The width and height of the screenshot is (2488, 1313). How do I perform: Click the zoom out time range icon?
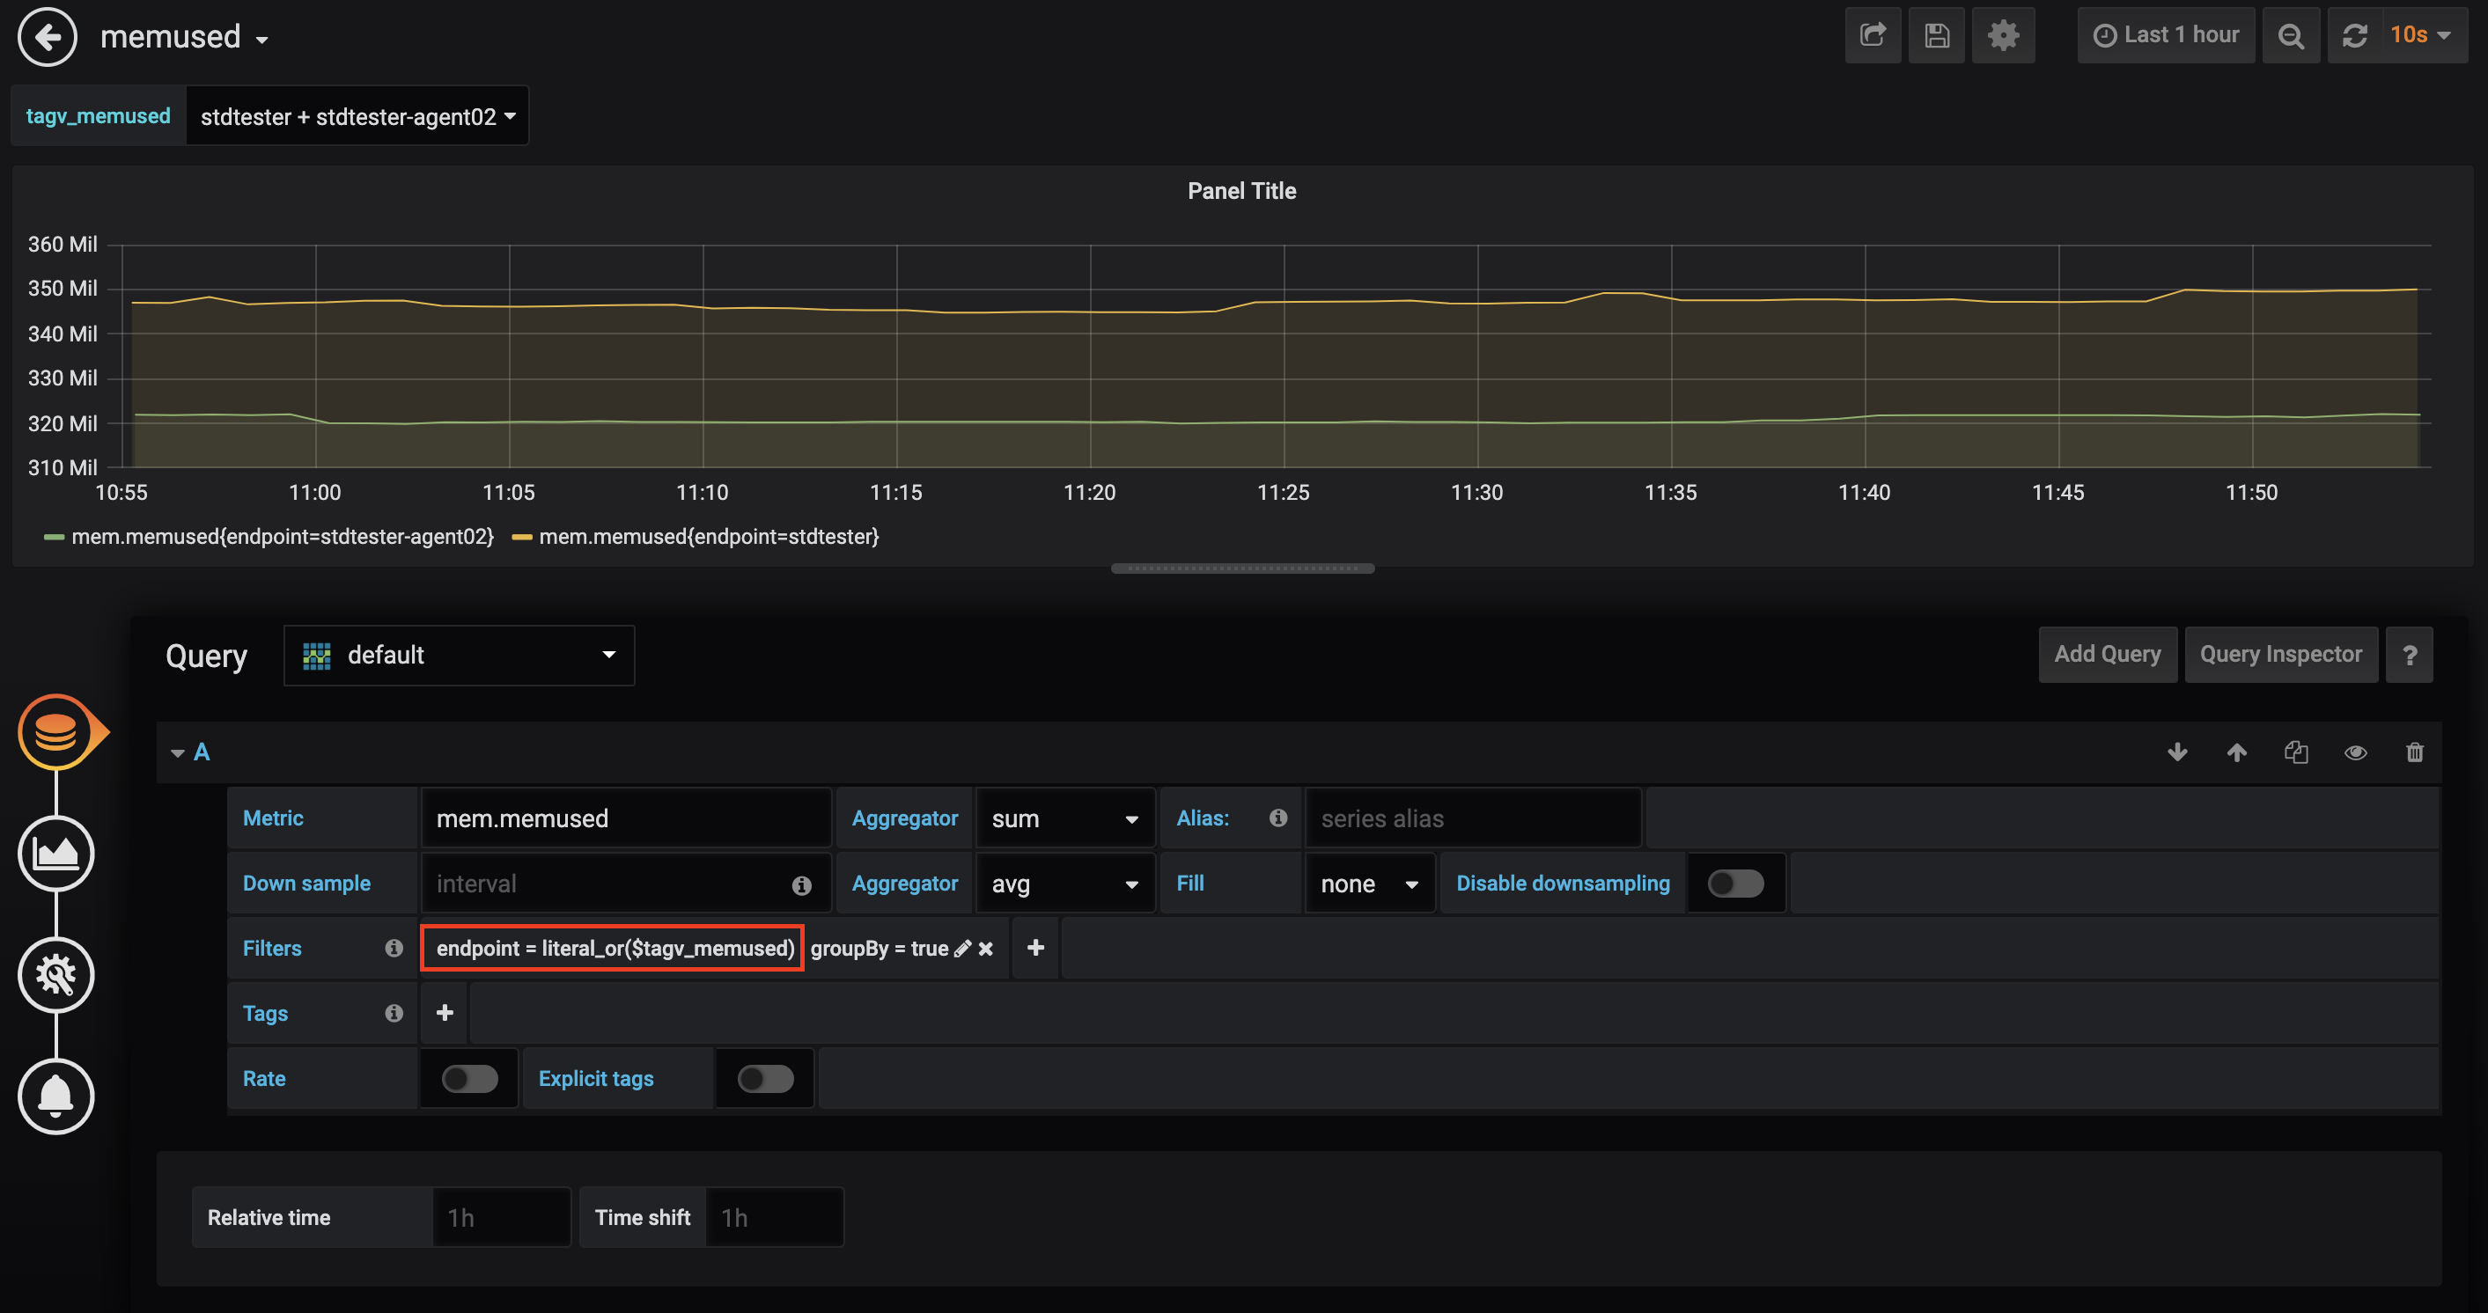point(2290,36)
